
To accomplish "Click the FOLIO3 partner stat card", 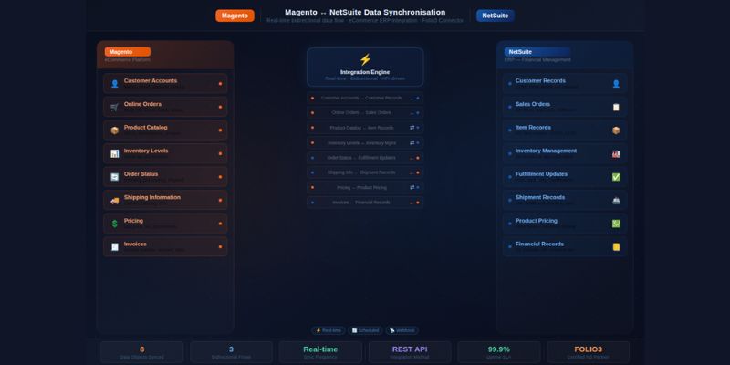I will 588,352.
